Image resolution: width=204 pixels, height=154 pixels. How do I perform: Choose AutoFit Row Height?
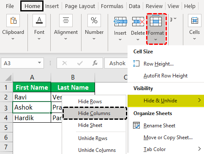[x=166, y=76]
